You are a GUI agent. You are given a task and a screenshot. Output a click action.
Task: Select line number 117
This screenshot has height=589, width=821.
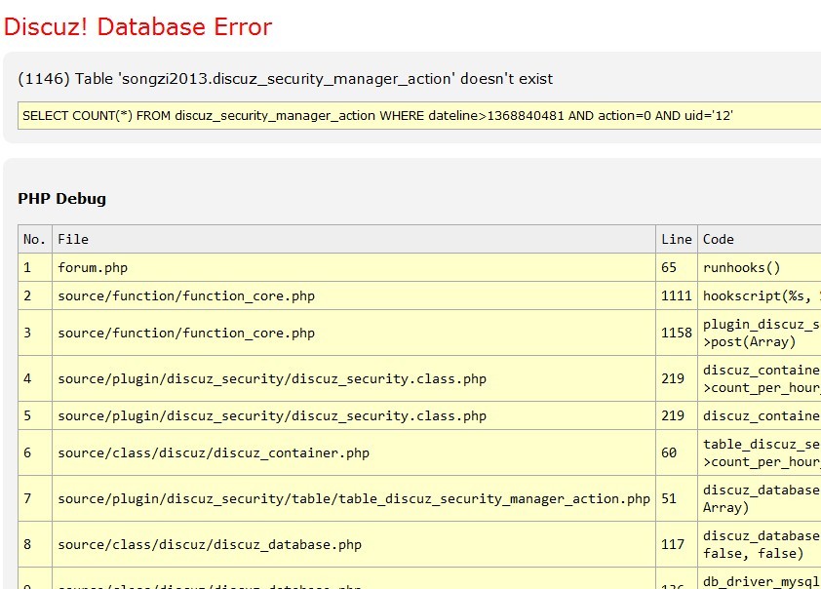pos(677,544)
